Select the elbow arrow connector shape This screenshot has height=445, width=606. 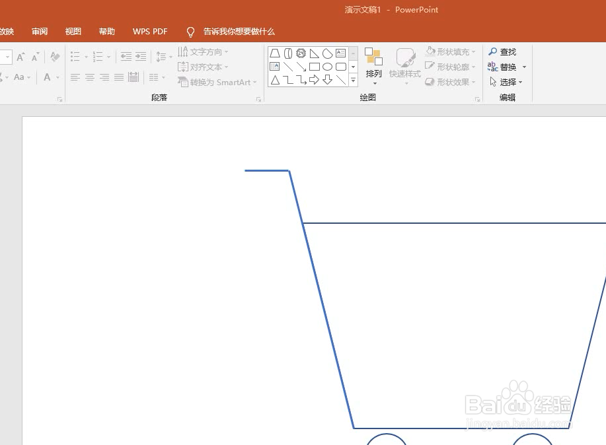(301, 80)
